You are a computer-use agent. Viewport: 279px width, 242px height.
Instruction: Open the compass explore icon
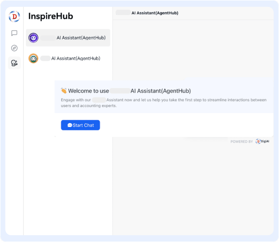[x=14, y=48]
